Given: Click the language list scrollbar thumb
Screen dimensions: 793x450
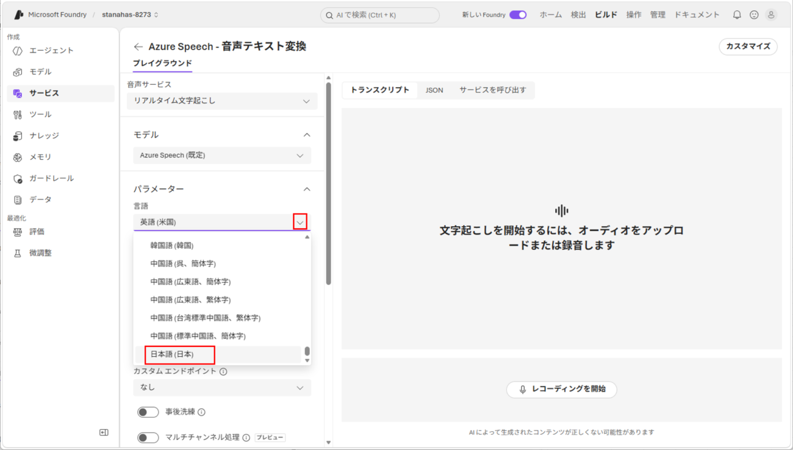Looking at the screenshot, I should [307, 351].
